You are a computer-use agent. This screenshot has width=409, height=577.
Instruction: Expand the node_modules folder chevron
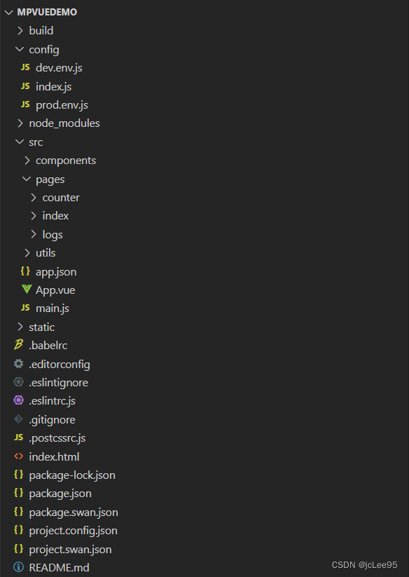click(x=20, y=123)
